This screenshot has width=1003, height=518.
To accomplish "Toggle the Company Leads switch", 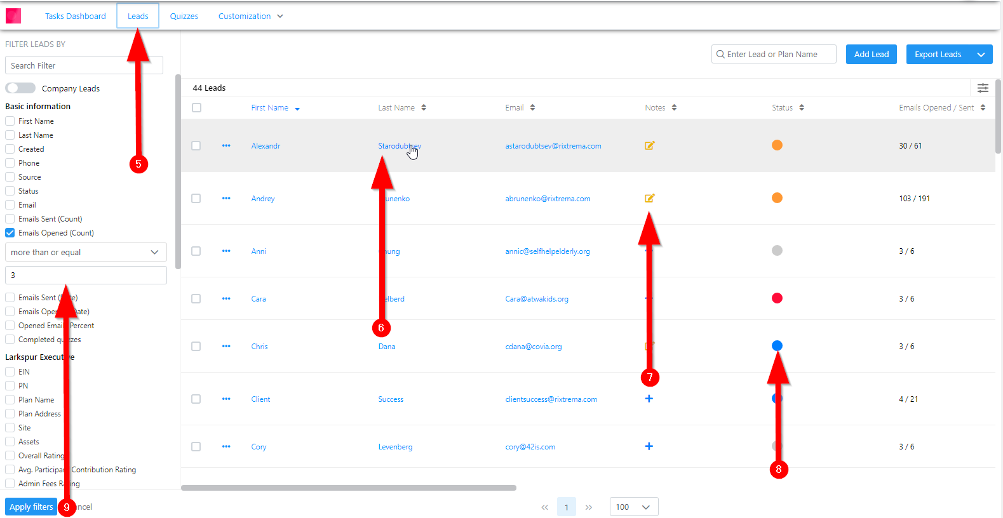I will (20, 88).
